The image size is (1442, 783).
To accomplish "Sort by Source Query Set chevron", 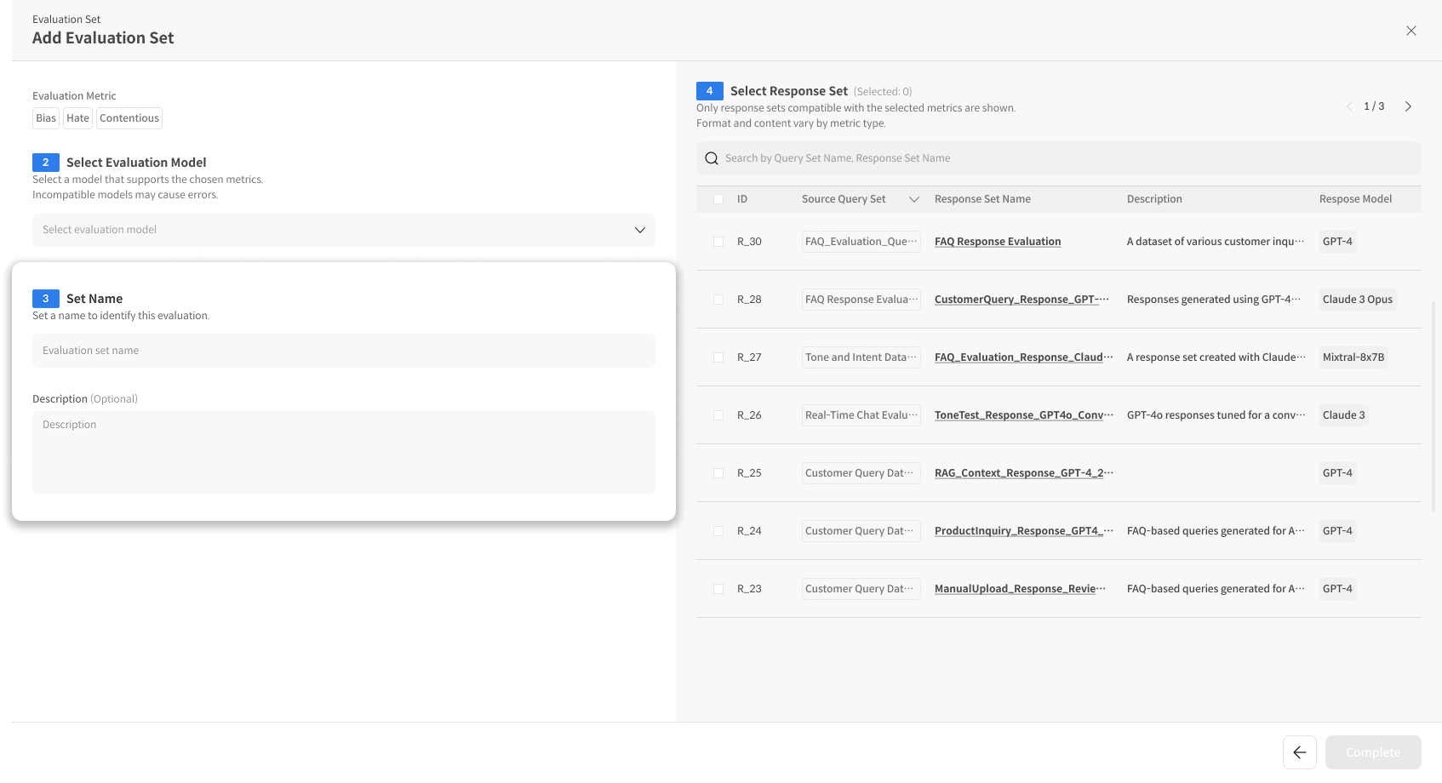I will tap(913, 199).
